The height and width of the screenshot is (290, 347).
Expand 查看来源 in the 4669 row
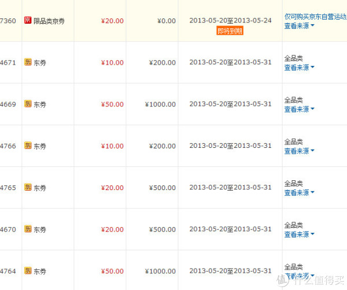point(299,109)
